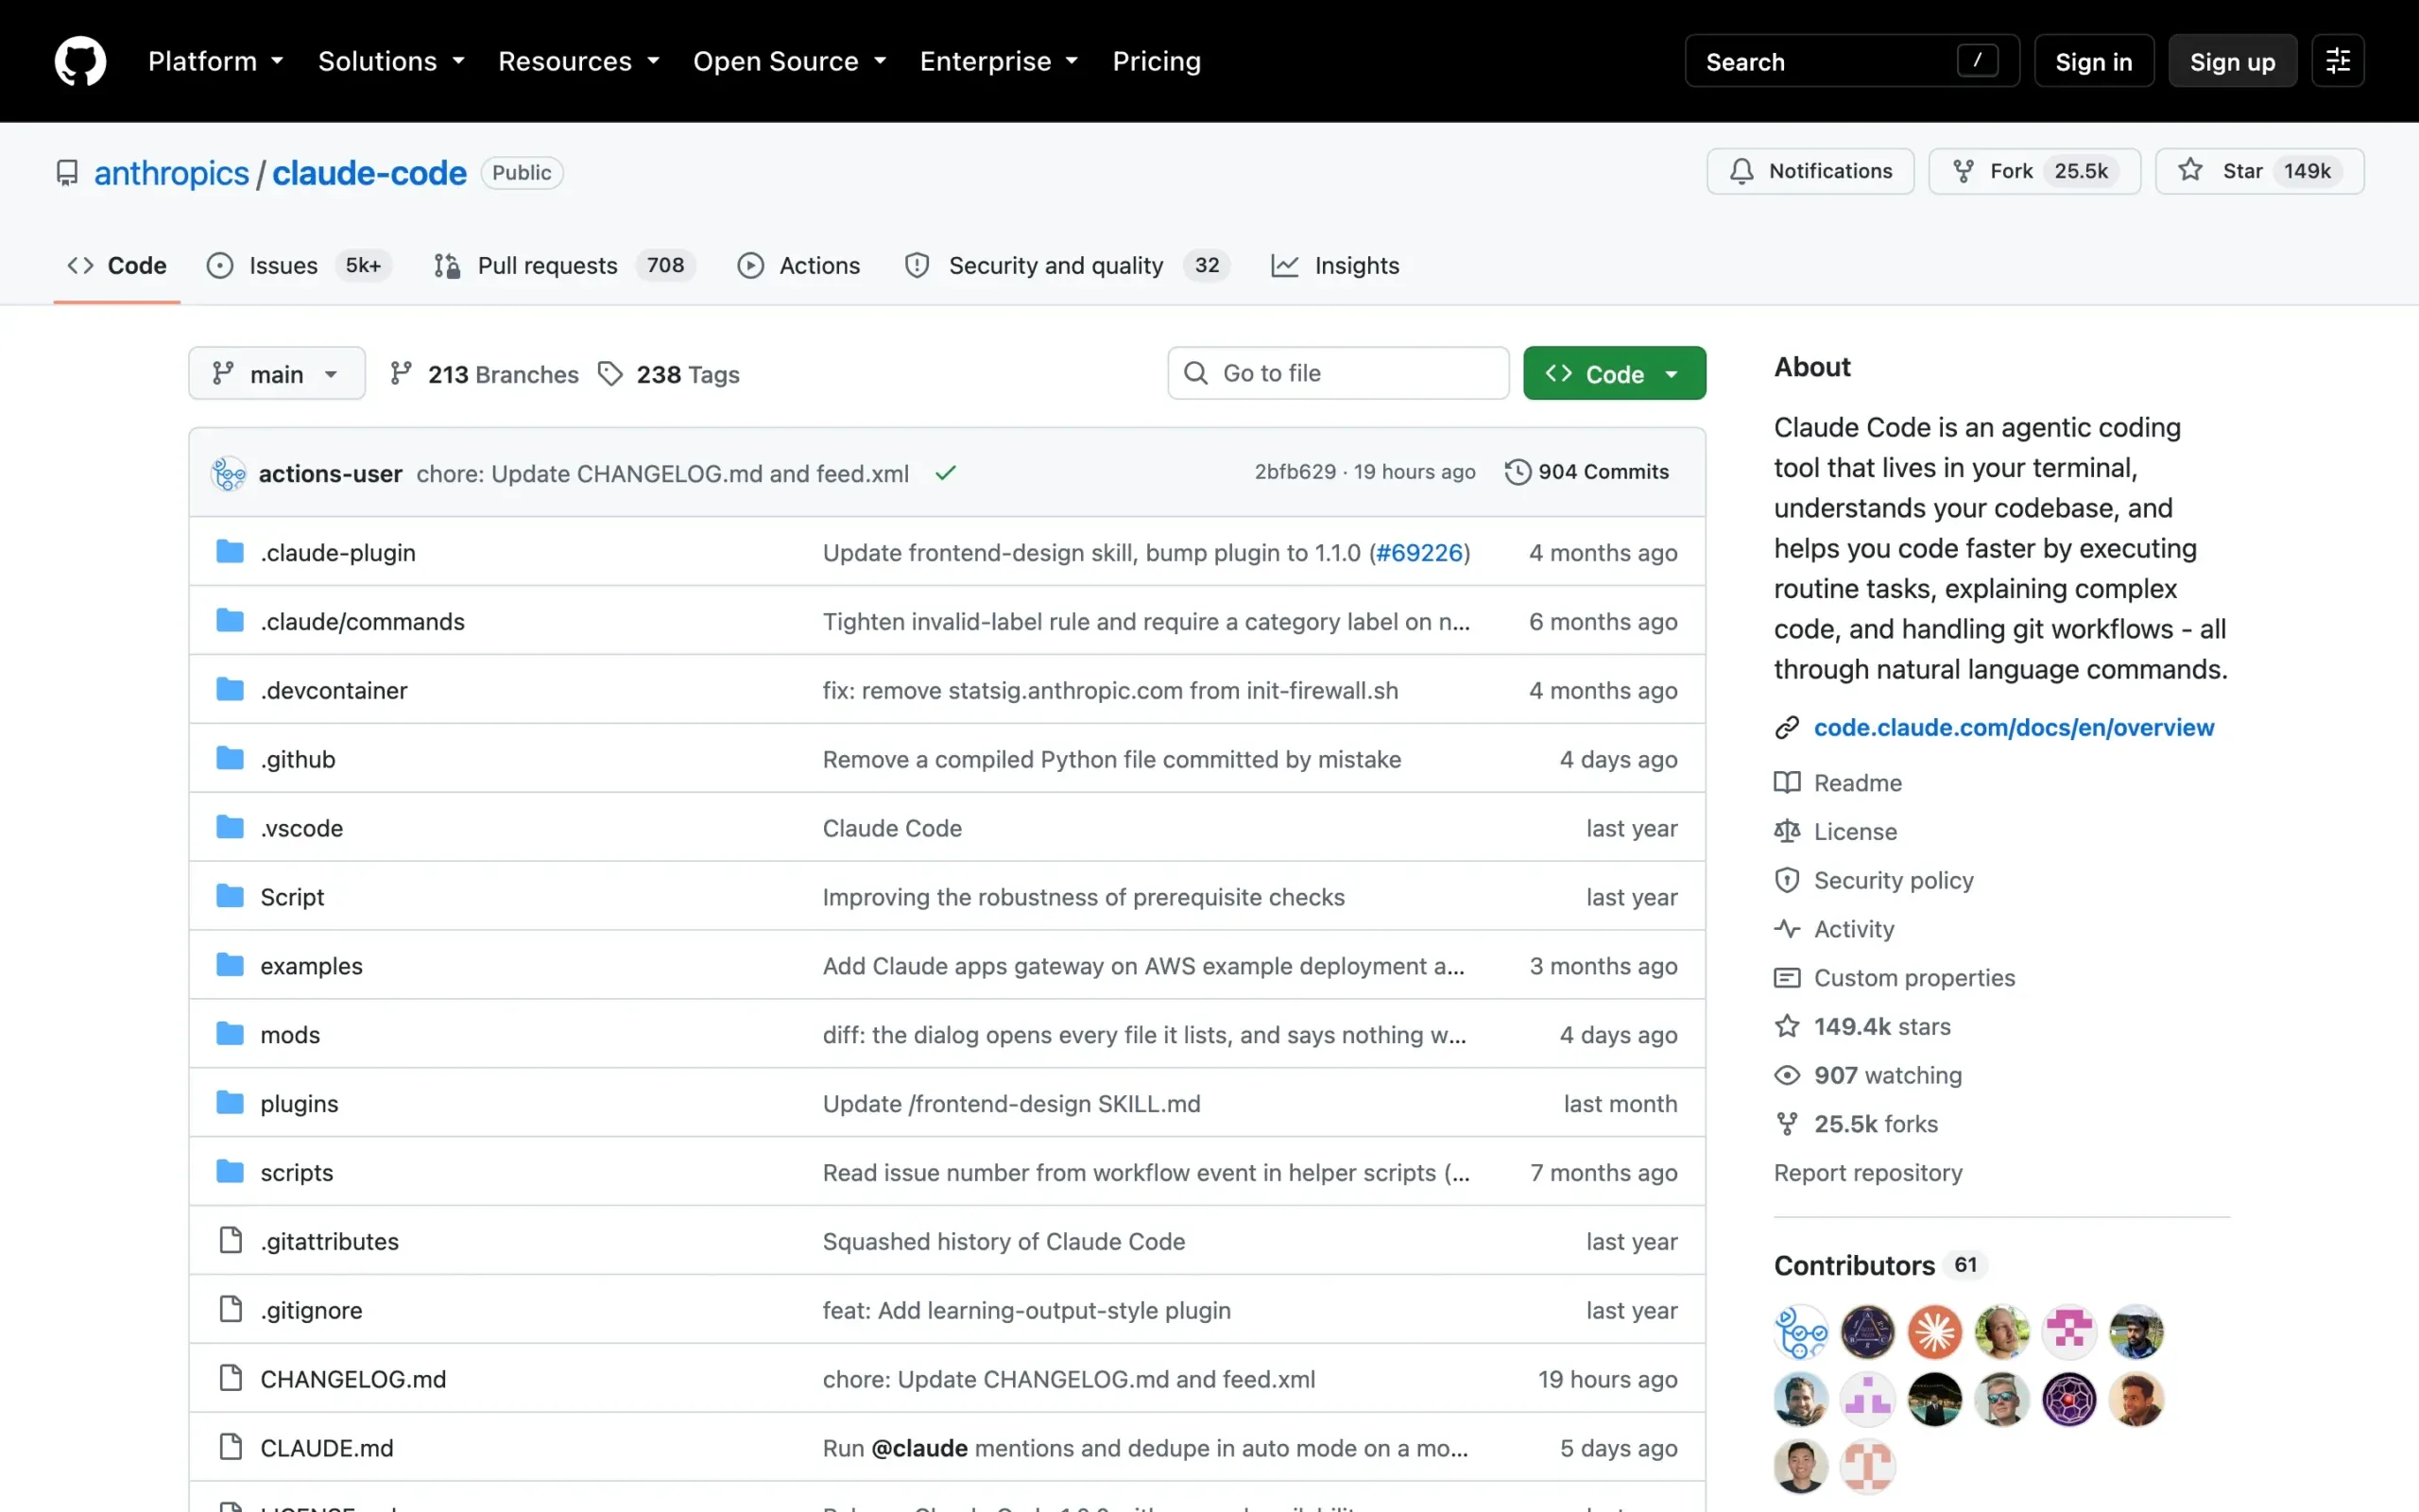View 149.4k stars stargazers
The image size is (2419, 1512).
click(x=1863, y=1028)
